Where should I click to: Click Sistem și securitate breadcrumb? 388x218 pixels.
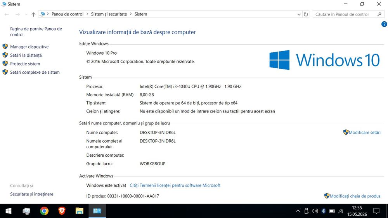[x=109, y=14]
